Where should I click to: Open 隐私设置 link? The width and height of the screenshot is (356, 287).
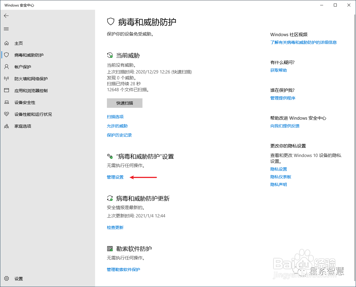coord(279,169)
